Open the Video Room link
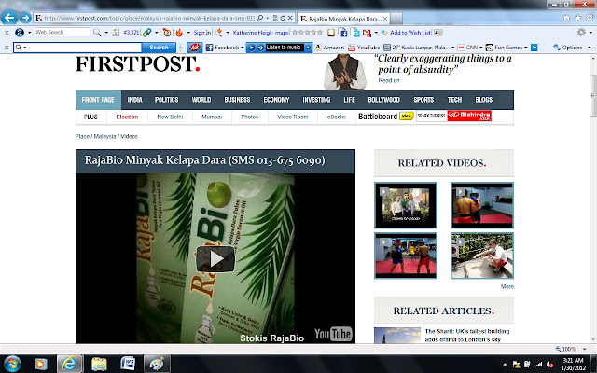 click(x=292, y=117)
